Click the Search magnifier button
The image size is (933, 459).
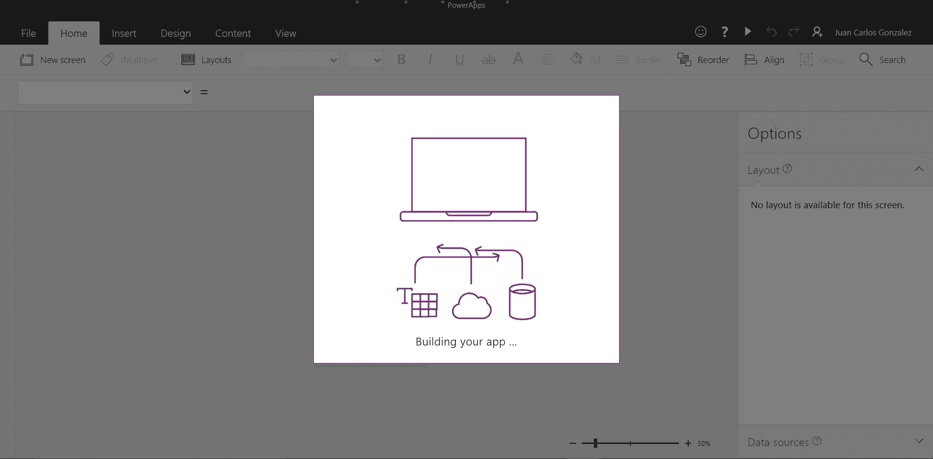click(882, 60)
